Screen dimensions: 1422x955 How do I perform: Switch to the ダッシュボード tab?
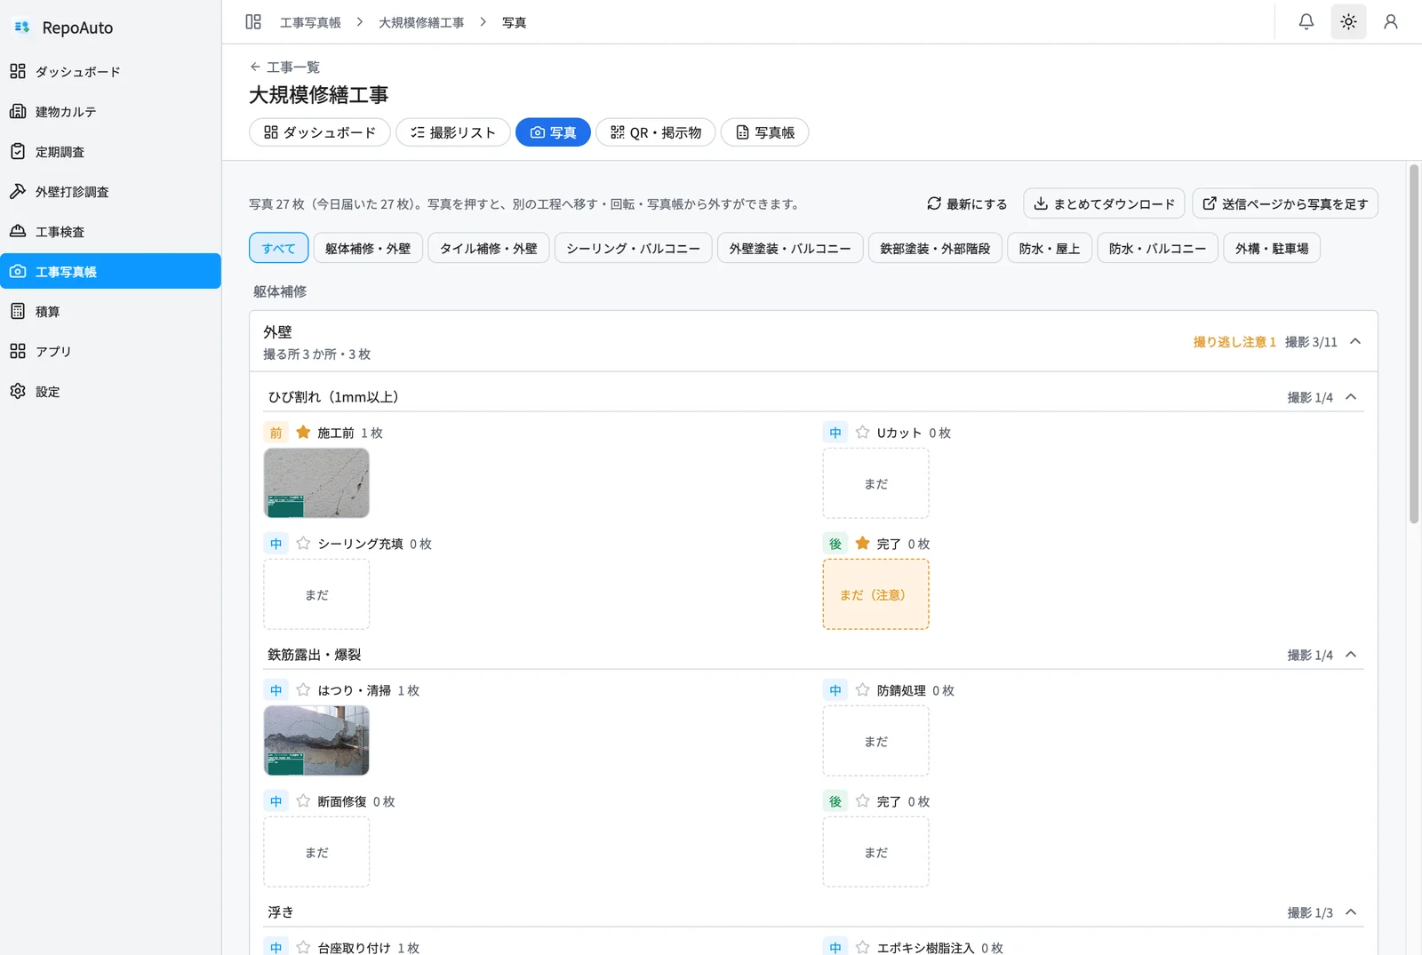pyautogui.click(x=320, y=132)
